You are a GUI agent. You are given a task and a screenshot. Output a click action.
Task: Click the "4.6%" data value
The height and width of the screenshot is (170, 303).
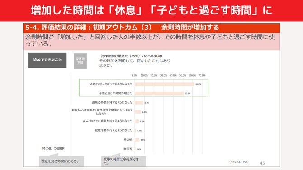coord(143,140)
